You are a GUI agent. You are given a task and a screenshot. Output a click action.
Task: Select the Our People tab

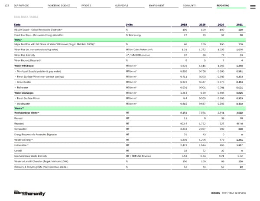pyautogui.click(x=121, y=6)
